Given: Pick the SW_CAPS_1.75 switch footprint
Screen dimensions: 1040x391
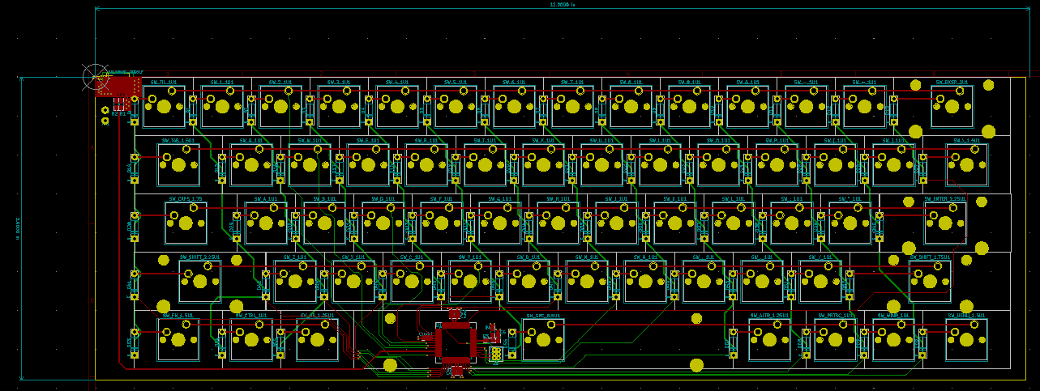Looking at the screenshot, I should tap(186, 223).
